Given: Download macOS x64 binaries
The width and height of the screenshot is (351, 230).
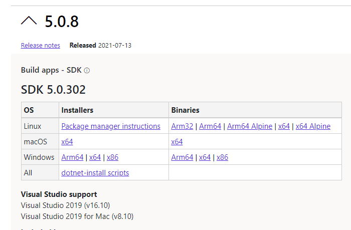Looking at the screenshot, I should click(177, 142).
